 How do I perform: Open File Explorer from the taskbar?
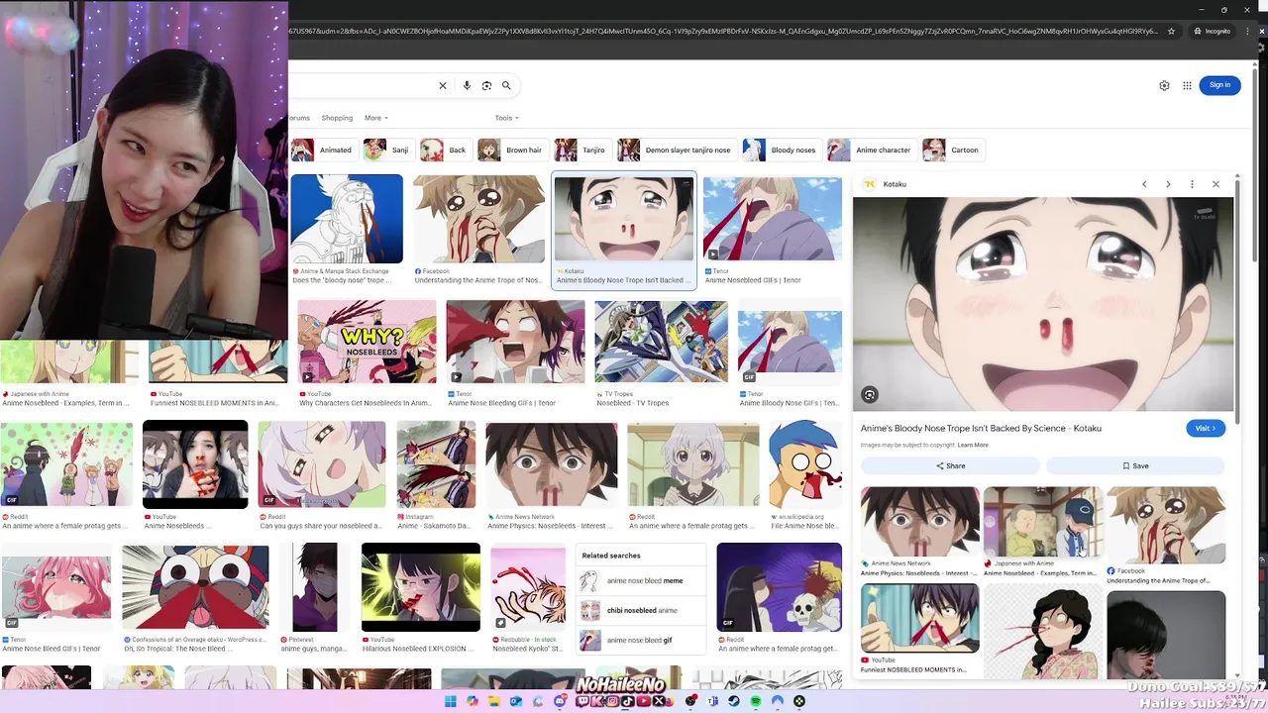click(x=494, y=701)
